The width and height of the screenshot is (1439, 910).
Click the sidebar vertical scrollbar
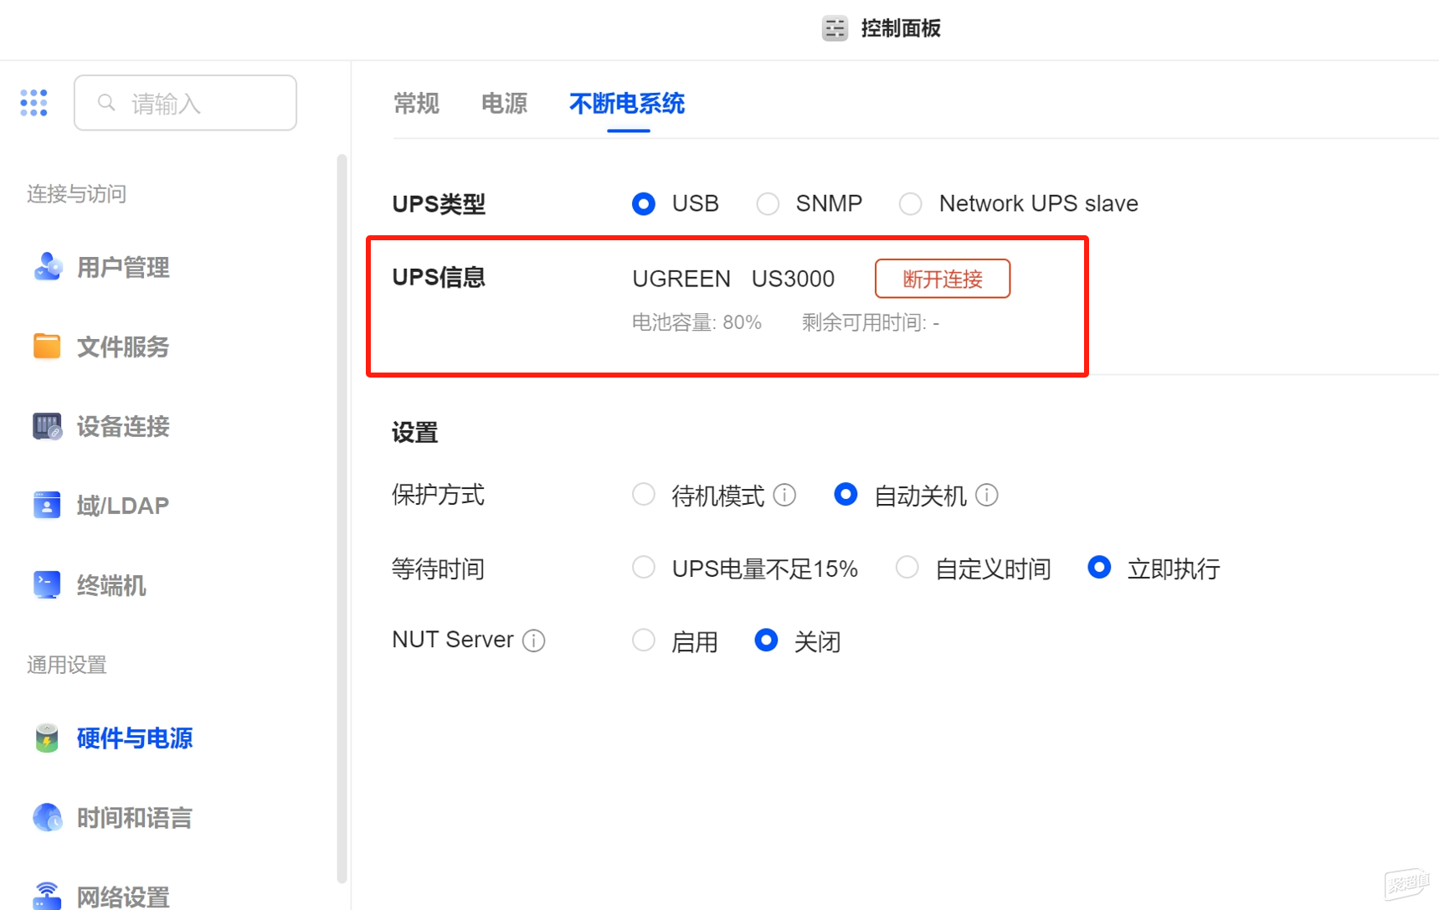coord(342,519)
